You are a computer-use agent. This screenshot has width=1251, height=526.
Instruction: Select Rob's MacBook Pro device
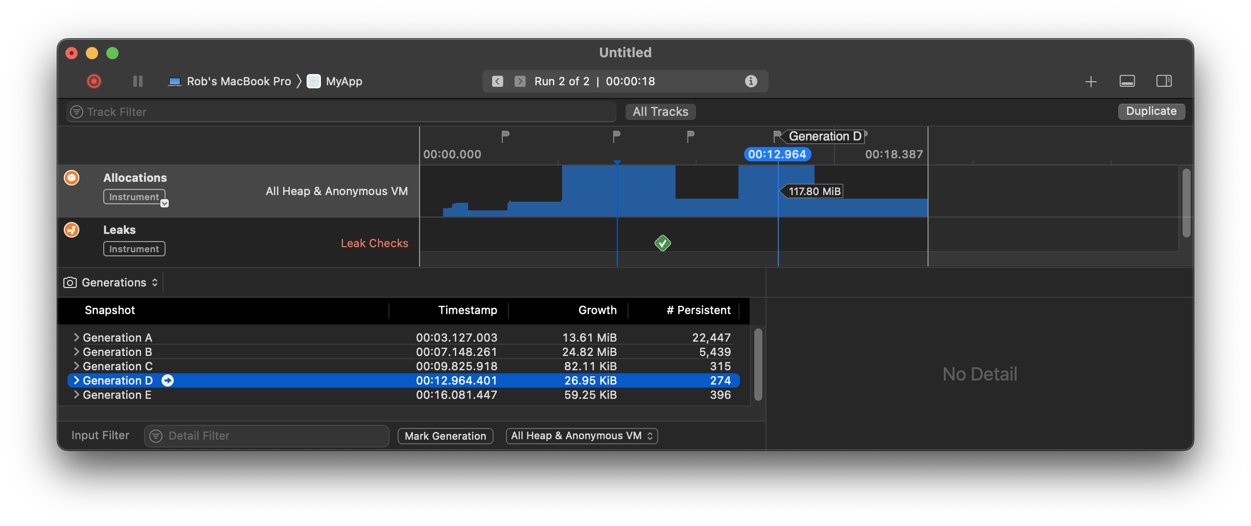coord(230,81)
